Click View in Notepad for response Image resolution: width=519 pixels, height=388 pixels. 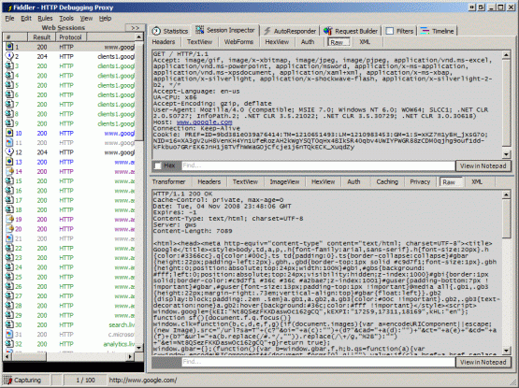pos(483,362)
